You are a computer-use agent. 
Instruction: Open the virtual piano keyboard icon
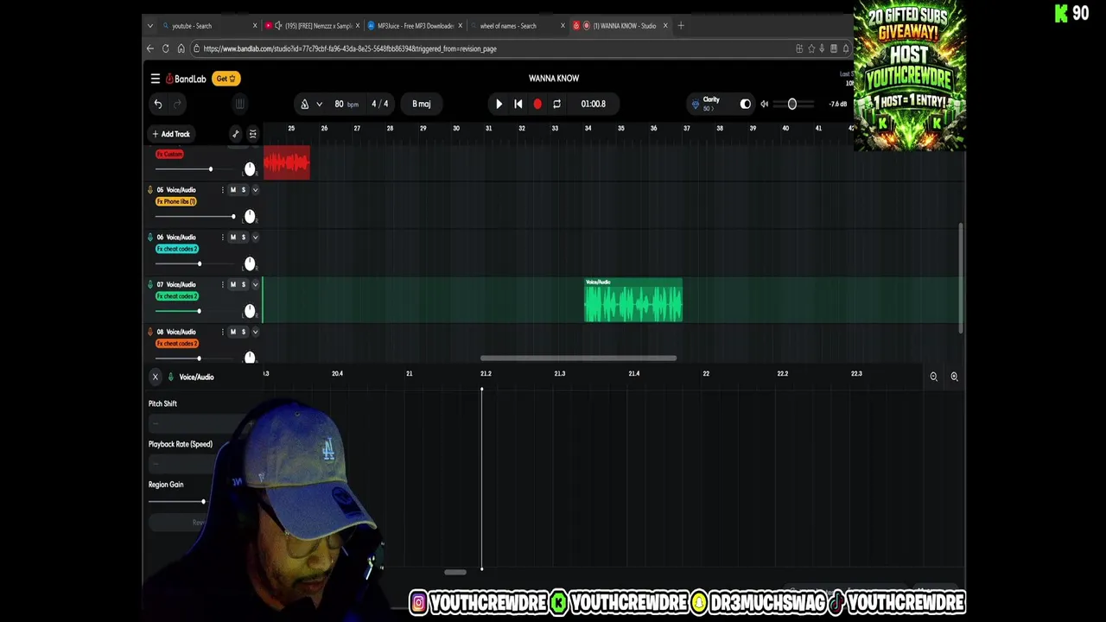click(239, 104)
